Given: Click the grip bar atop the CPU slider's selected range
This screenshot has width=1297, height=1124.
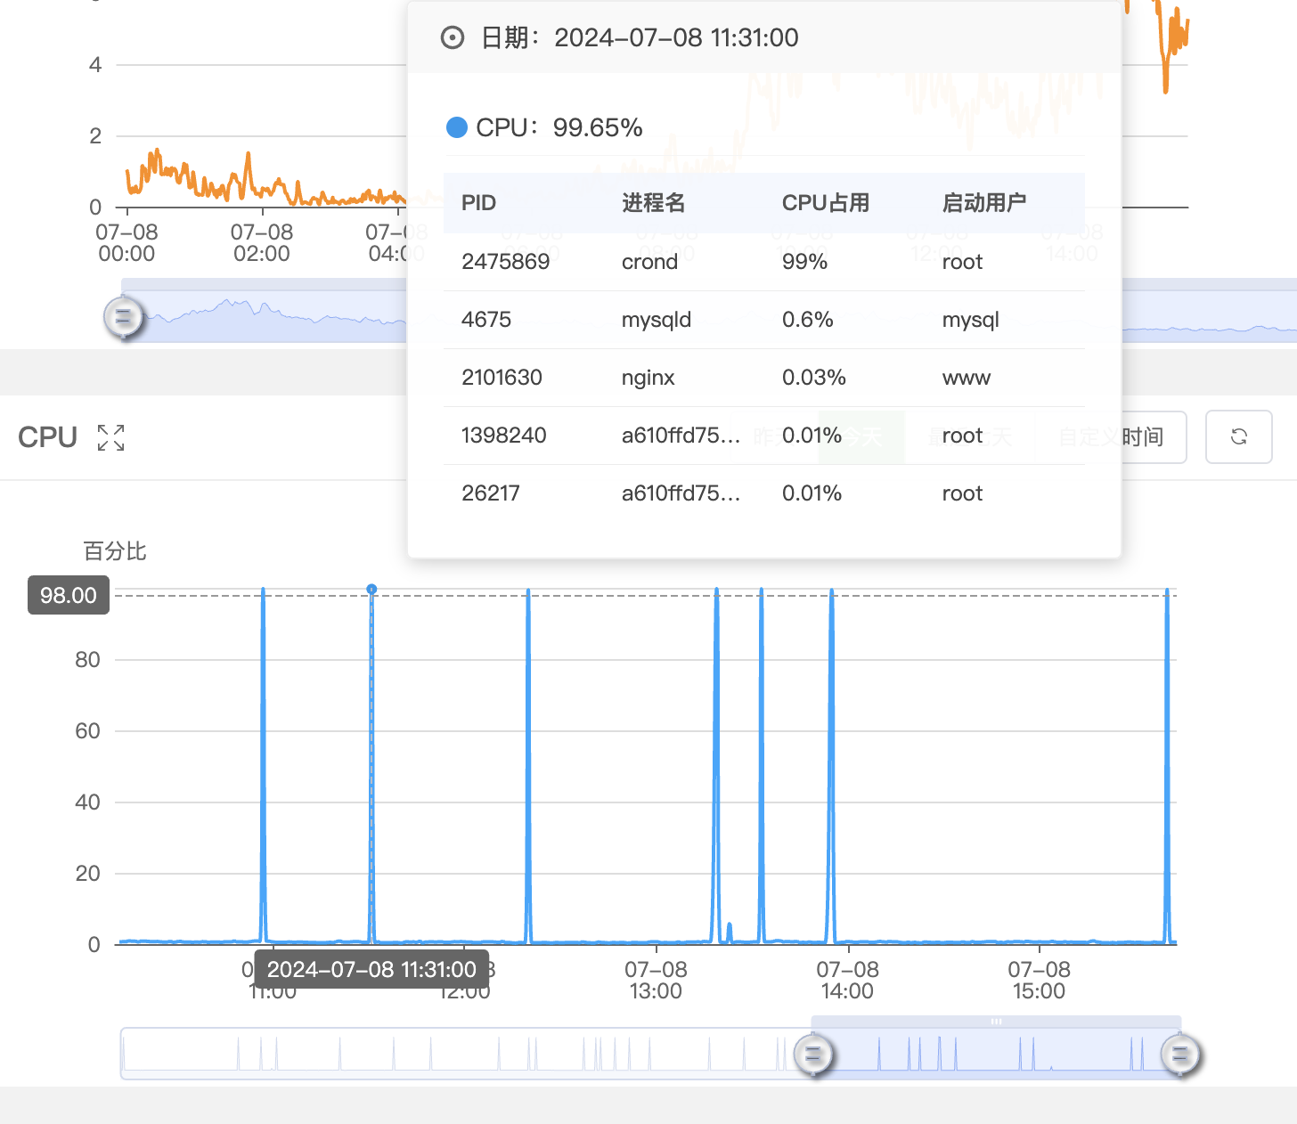Looking at the screenshot, I should (996, 1022).
